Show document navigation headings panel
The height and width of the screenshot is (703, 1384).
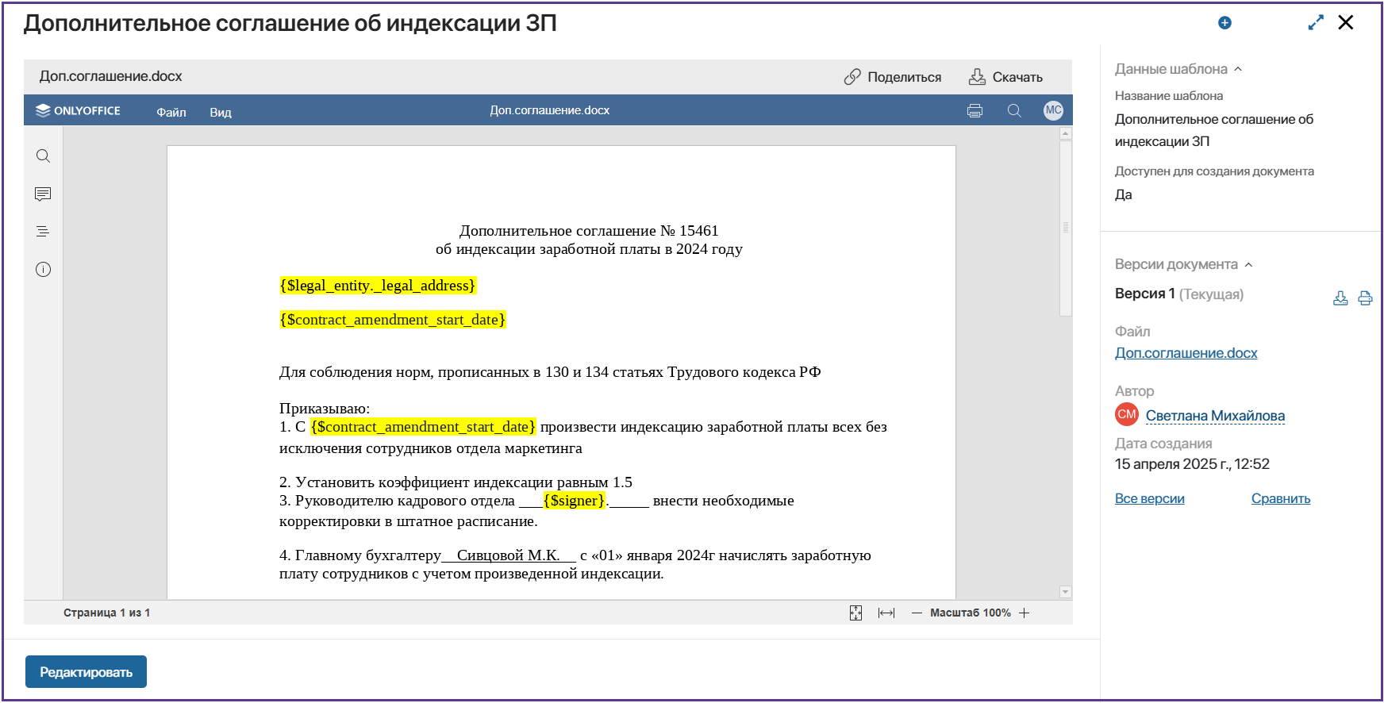coord(43,232)
